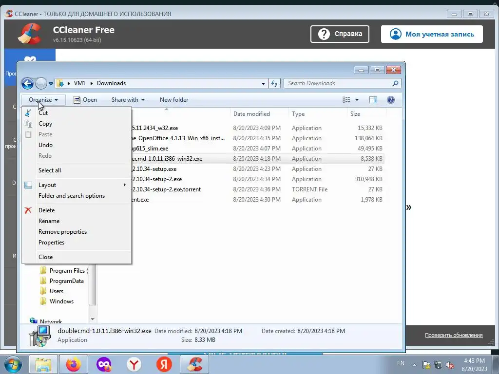The image size is (499, 374).
Task: Click the change view icon in Explorer toolbar
Action: (x=346, y=100)
